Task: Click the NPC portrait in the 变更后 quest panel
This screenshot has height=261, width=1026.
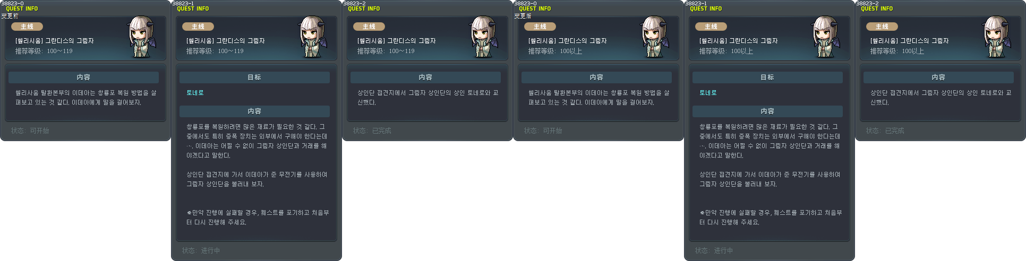Action: [655, 37]
